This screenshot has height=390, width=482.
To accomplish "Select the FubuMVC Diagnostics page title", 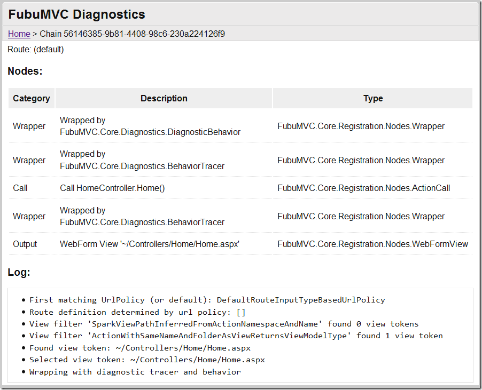I will click(76, 14).
